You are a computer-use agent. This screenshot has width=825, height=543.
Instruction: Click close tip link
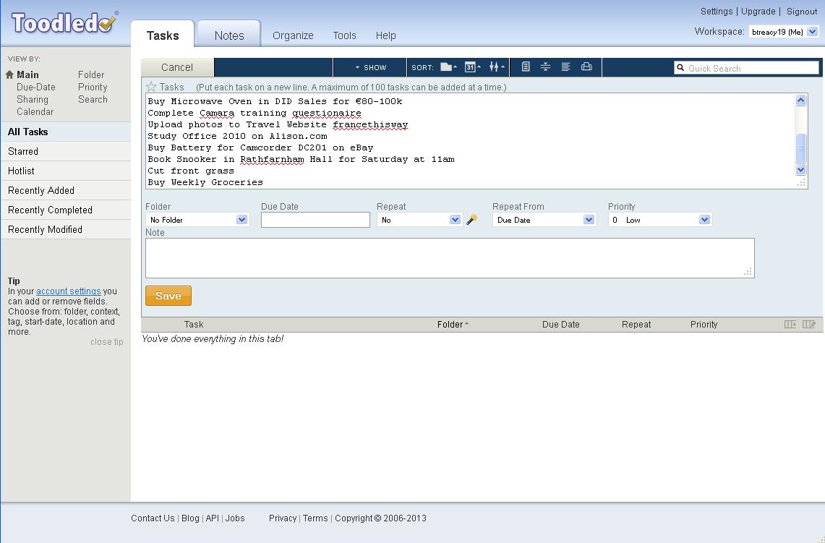pos(107,341)
